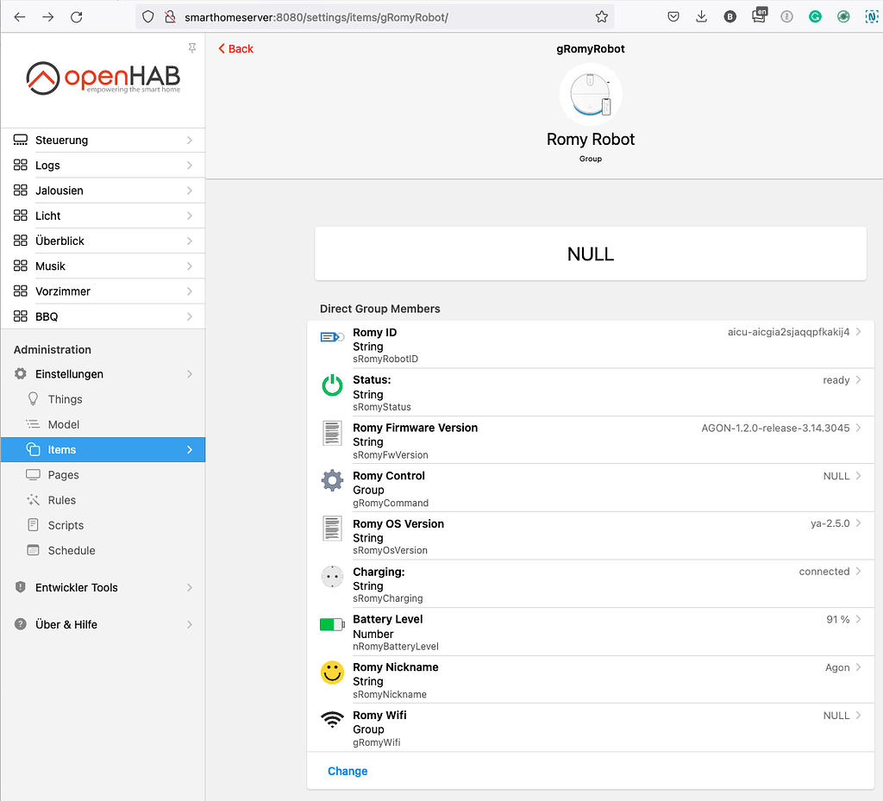The width and height of the screenshot is (883, 801).
Task: Click the socket icon next to Charging
Action: [x=332, y=577]
